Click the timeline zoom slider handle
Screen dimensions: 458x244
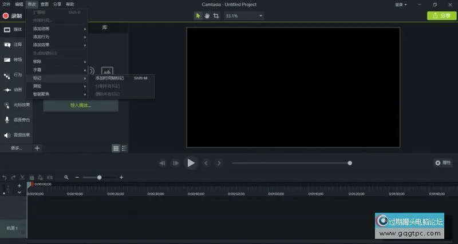pos(100,178)
